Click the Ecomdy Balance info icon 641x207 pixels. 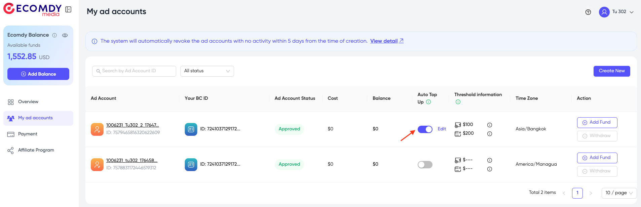point(54,35)
